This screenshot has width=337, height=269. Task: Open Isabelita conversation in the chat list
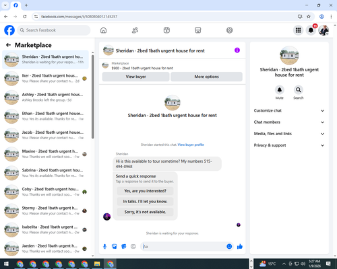point(45,229)
